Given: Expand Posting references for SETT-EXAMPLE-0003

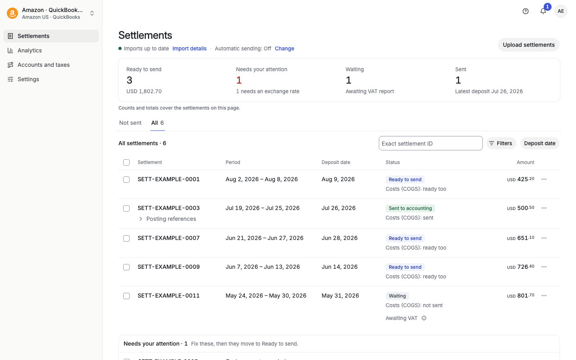Looking at the screenshot, I should [167, 219].
